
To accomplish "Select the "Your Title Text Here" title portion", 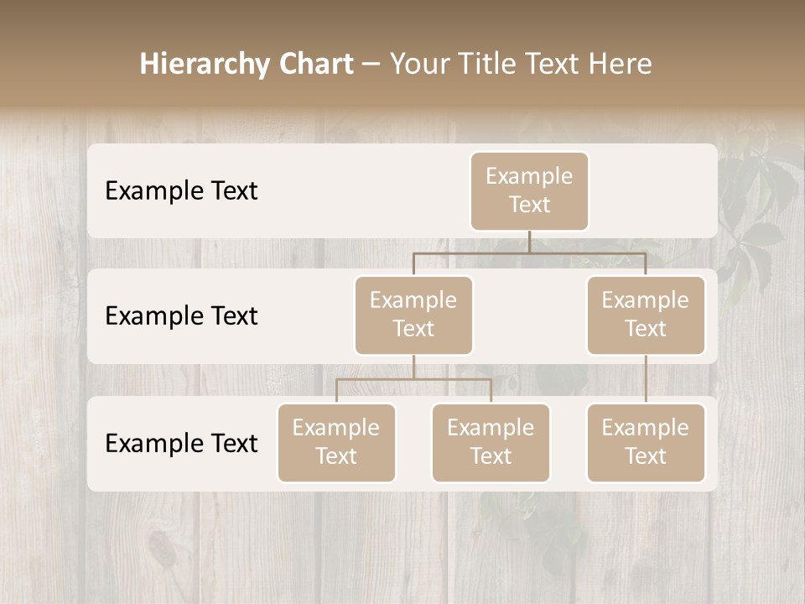I will click(x=521, y=64).
